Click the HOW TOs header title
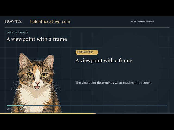 (x=13, y=21)
